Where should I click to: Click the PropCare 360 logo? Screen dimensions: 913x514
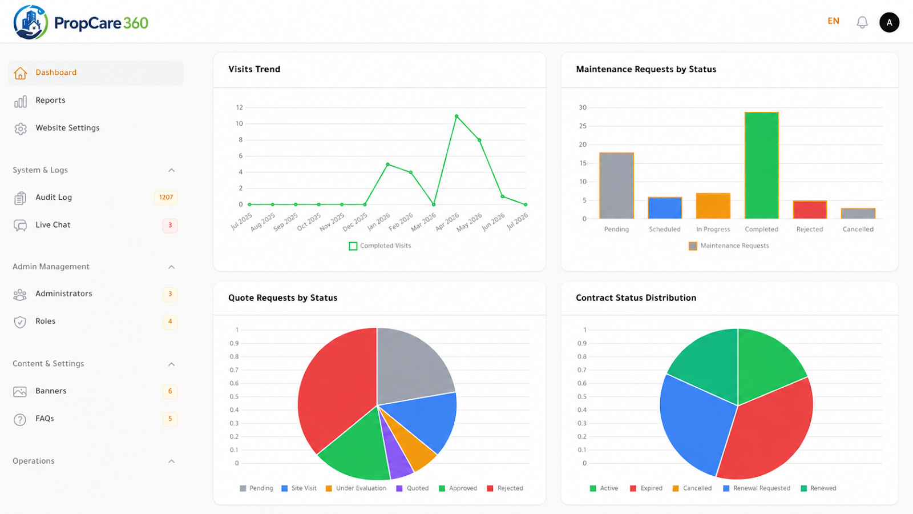(x=81, y=22)
